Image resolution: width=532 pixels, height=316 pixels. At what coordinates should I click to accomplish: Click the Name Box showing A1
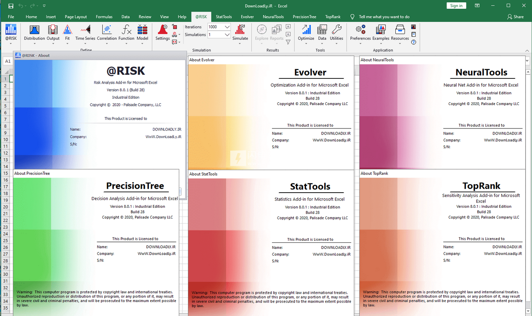pyautogui.click(x=8, y=61)
